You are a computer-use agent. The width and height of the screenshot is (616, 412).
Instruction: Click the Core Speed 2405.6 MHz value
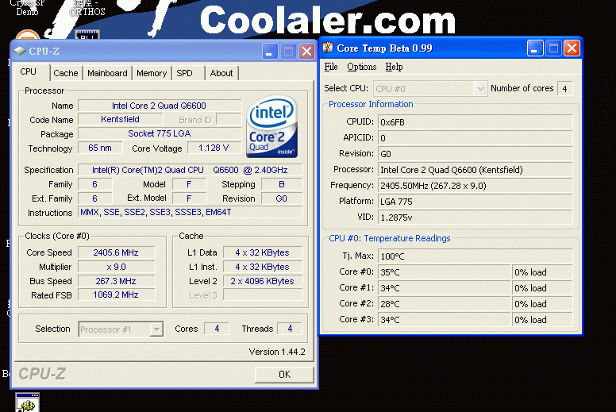(116, 252)
